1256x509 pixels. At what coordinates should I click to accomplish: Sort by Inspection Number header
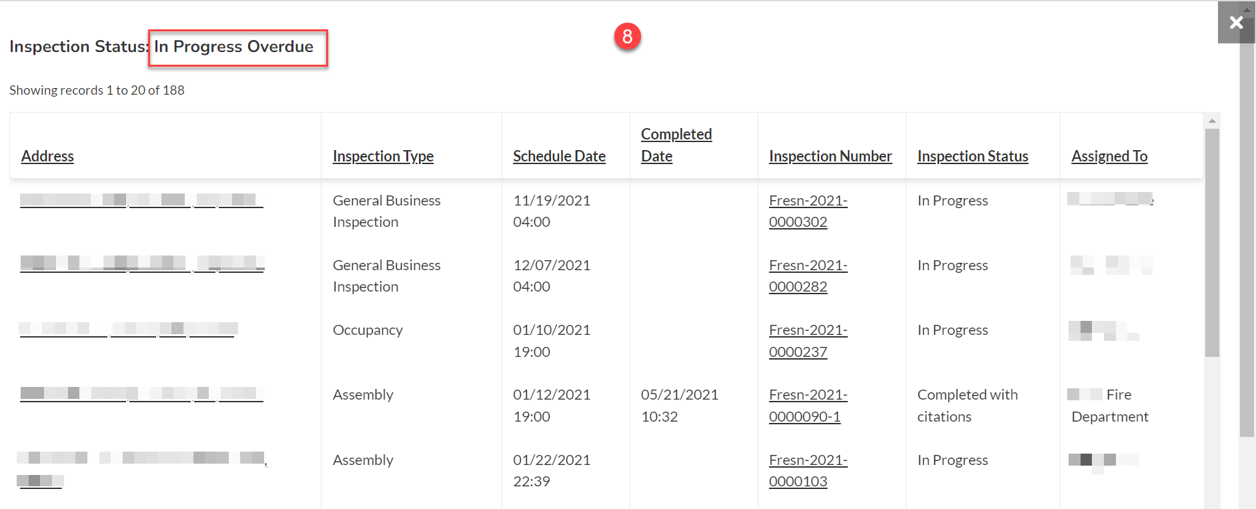[x=830, y=156]
